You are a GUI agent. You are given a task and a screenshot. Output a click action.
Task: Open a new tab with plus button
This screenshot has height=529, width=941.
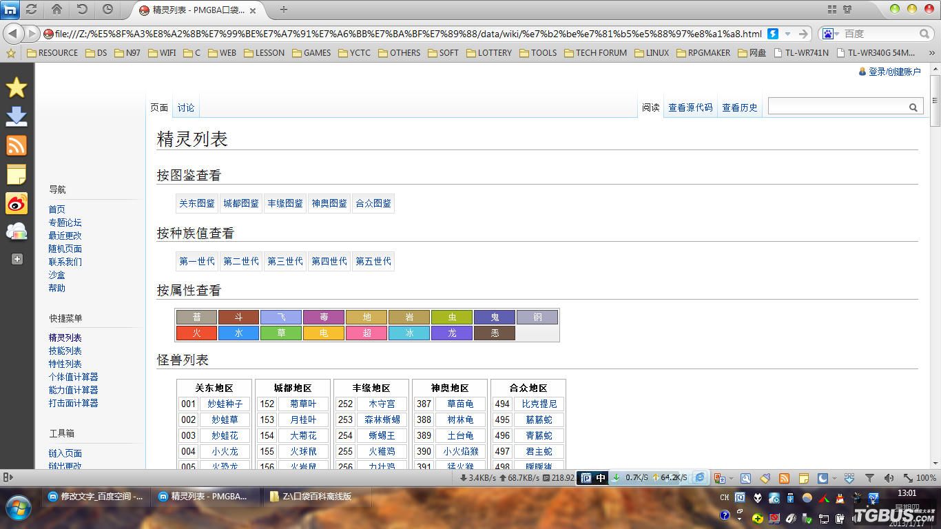click(283, 10)
